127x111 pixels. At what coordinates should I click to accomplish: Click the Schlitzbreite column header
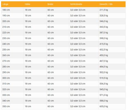pos(76,4)
